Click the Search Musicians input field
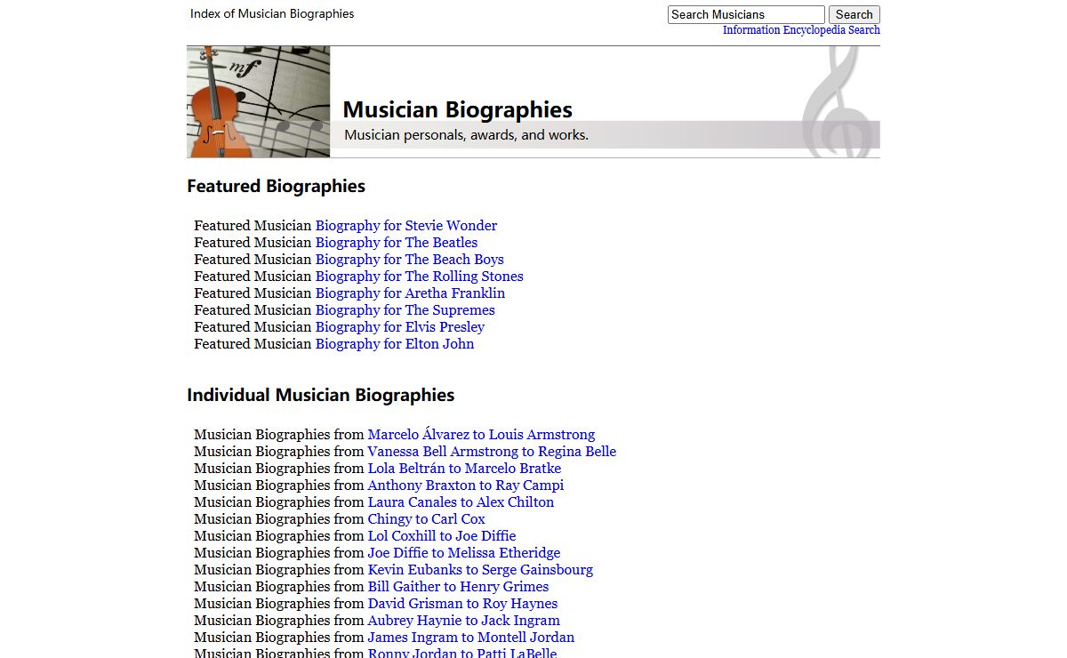 tap(746, 14)
